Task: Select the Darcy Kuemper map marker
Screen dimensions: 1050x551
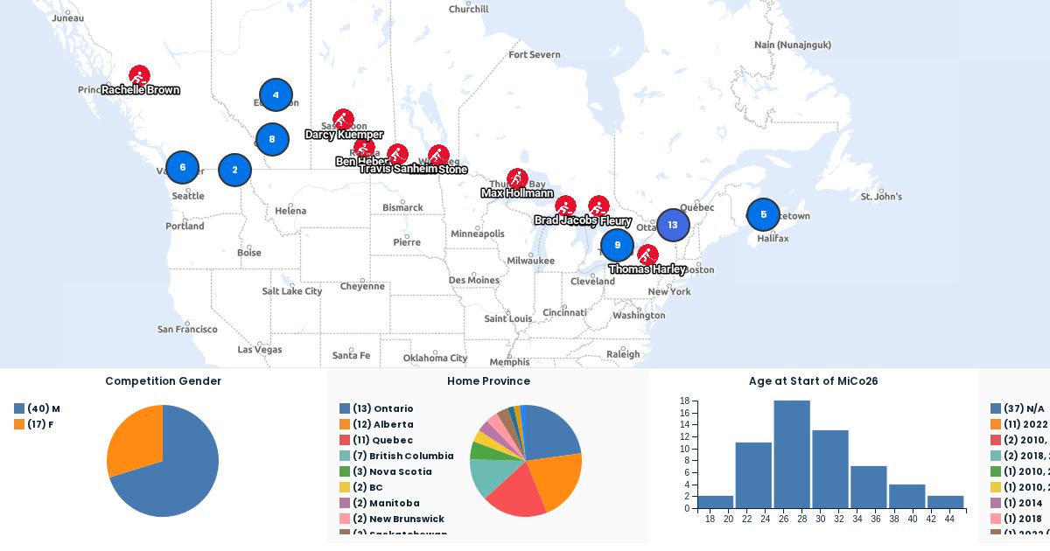Action: [x=343, y=120]
